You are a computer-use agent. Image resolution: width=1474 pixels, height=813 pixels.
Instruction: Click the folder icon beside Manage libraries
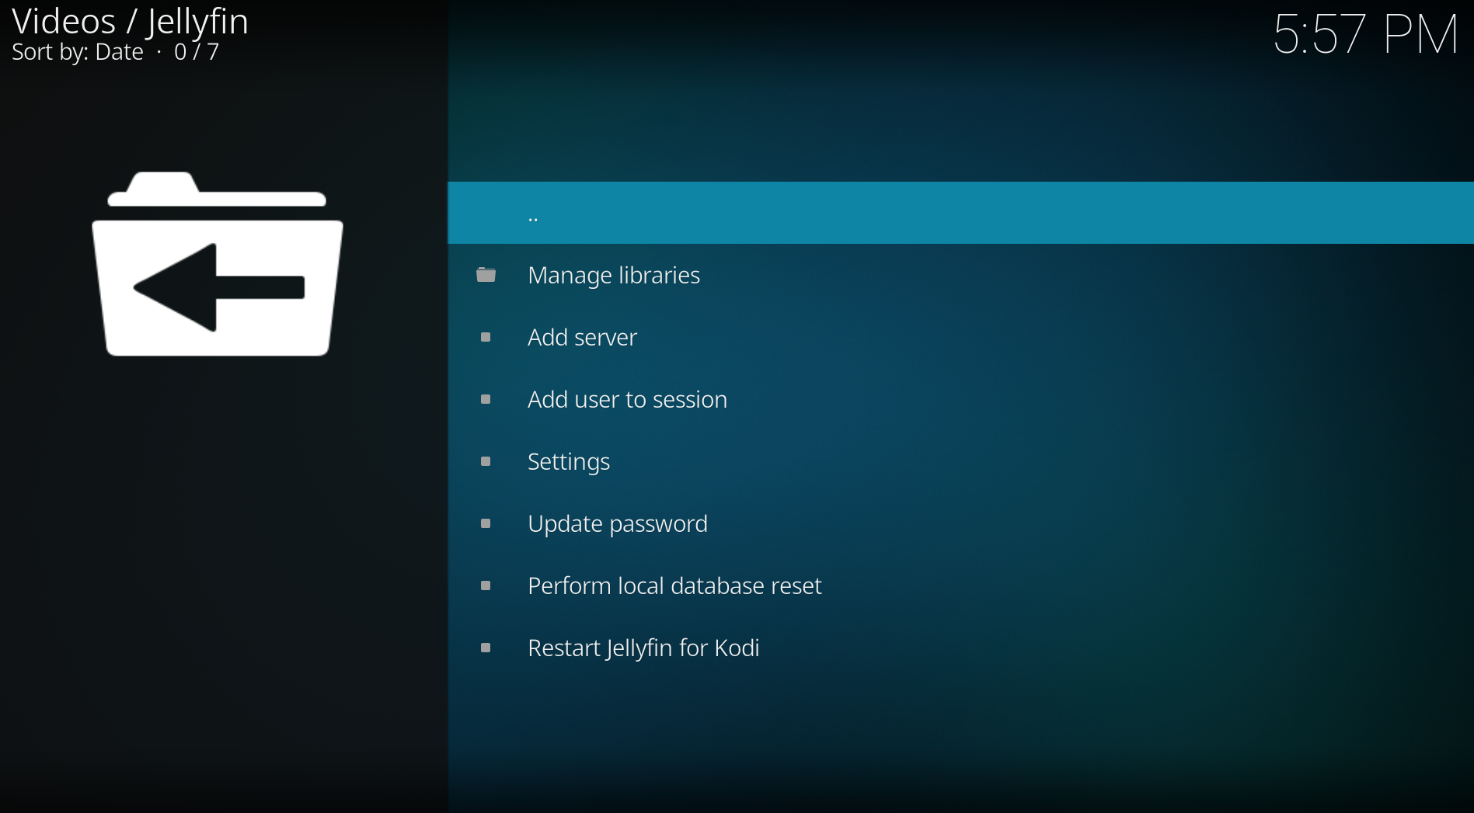[486, 275]
